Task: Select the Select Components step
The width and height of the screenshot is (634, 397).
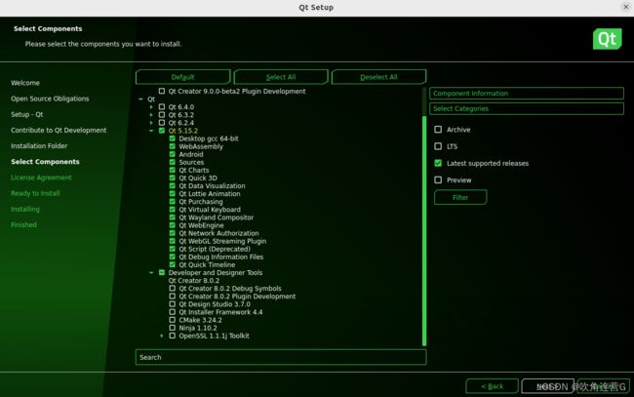Action: [x=45, y=162]
